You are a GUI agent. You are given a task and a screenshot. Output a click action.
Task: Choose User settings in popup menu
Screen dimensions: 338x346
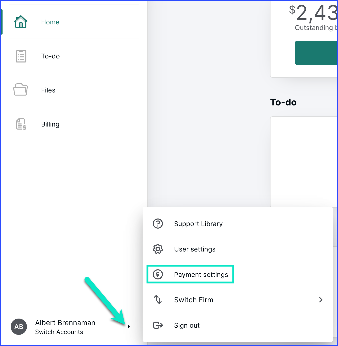pos(238,249)
